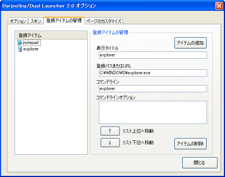
Task: Select the explorer list entry
Action: tap(31, 49)
